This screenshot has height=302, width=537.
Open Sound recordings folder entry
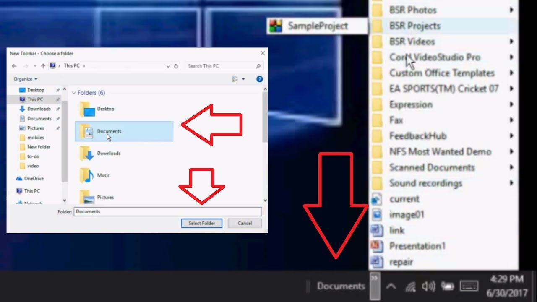point(443,183)
